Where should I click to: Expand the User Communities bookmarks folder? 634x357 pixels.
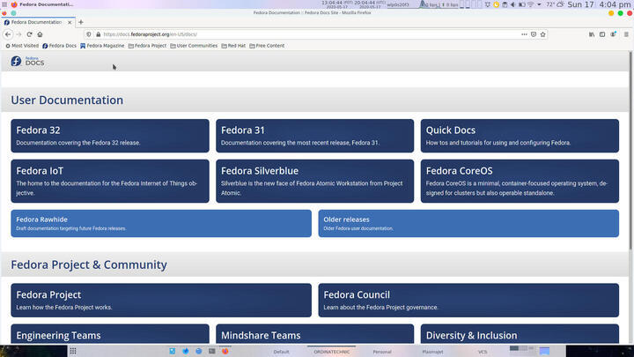point(194,46)
